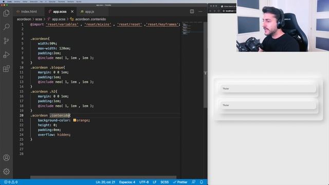Click the feedback icon in status bar
329x185 pixels.
coord(193,182)
